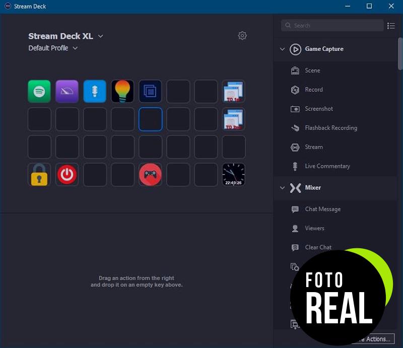This screenshot has height=348, width=403.
Task: Click the 'Live Commentary' label
Action: (x=327, y=166)
